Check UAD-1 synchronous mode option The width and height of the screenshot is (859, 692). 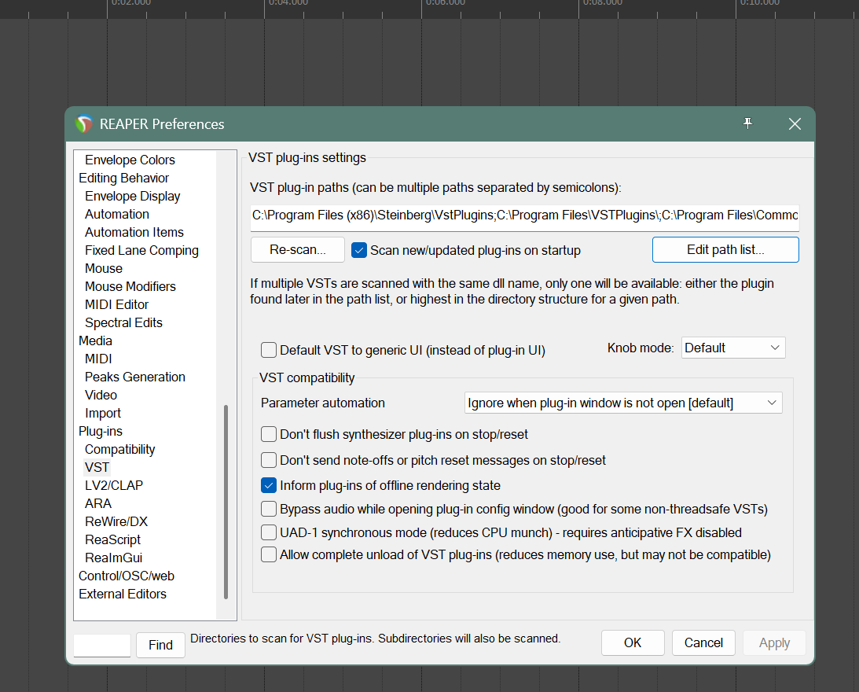[x=270, y=532]
